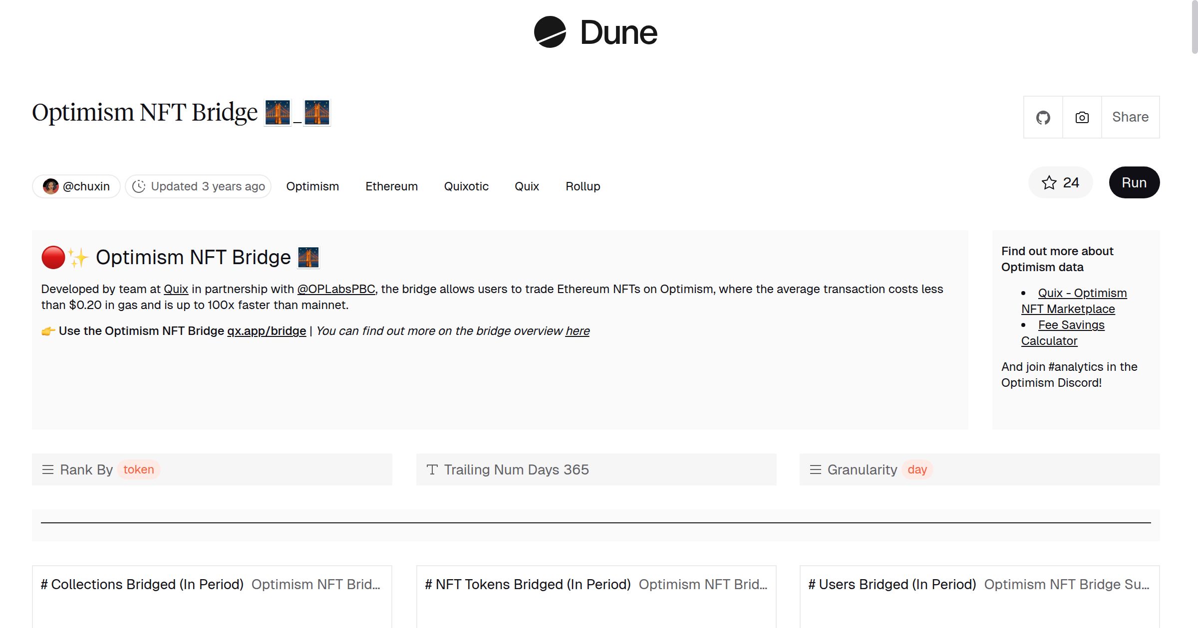Open the Fee Savings Calculator link
The width and height of the screenshot is (1198, 628).
pyautogui.click(x=1071, y=325)
